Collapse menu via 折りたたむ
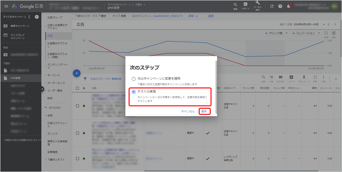The width and height of the screenshot is (342, 172). 53,108
